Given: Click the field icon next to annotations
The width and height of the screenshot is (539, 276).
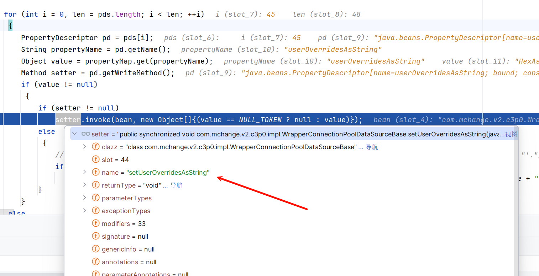Looking at the screenshot, I should click(x=95, y=262).
